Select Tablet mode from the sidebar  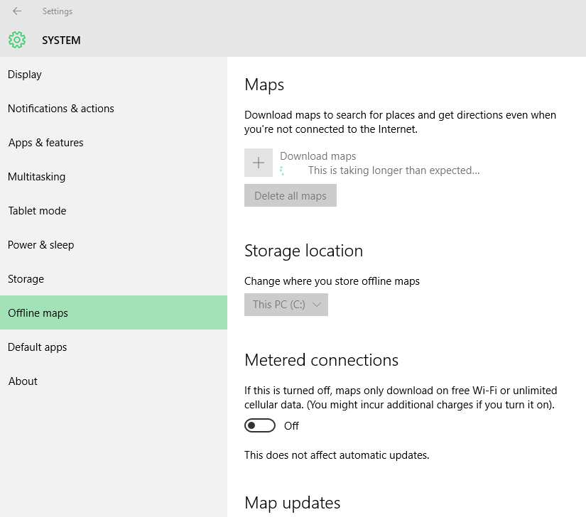37,210
